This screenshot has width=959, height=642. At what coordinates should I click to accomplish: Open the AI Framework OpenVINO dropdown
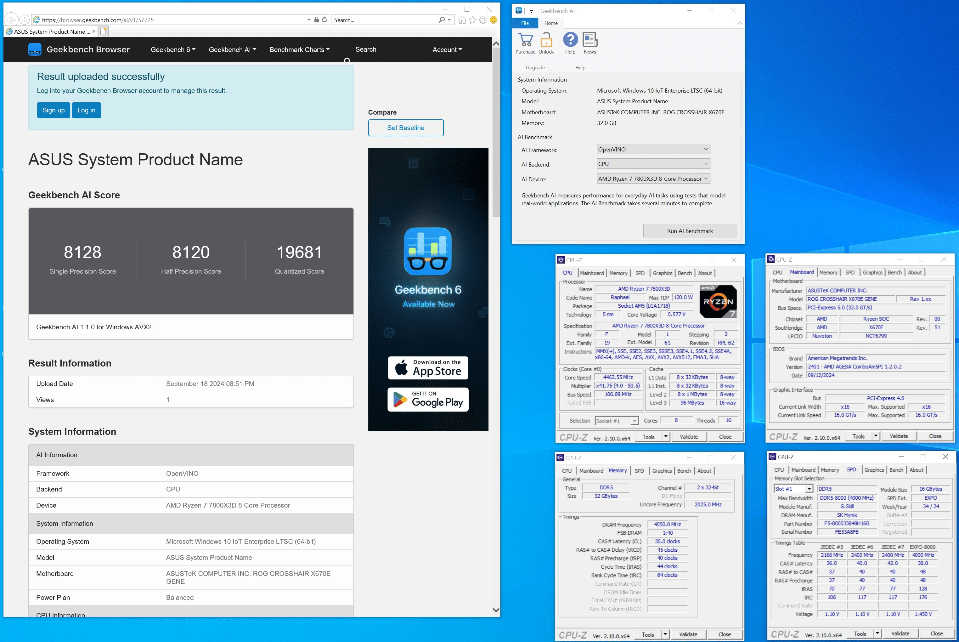(x=653, y=150)
